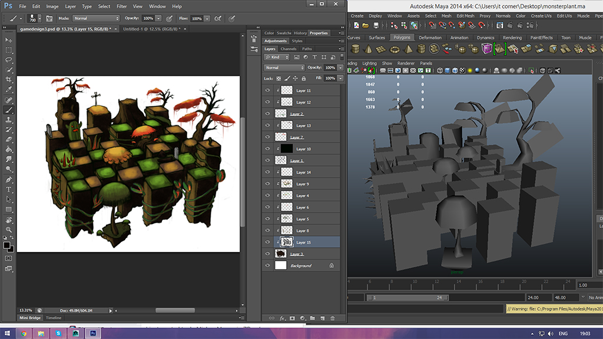Screen dimensions: 603x339
Task: Open the layer Opacity arrow in Layers panel
Action: pos(340,68)
